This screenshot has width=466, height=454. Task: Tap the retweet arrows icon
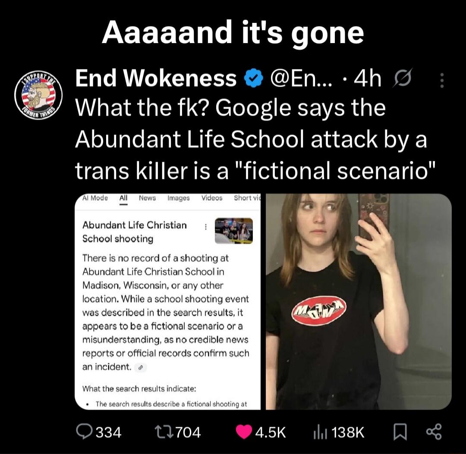click(164, 432)
